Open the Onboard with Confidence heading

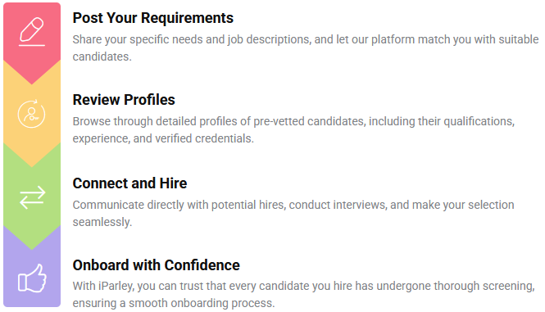click(x=156, y=265)
